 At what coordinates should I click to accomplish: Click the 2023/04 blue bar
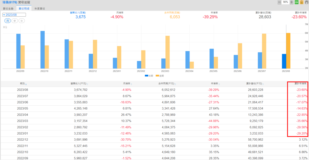click(x=187, y=60)
